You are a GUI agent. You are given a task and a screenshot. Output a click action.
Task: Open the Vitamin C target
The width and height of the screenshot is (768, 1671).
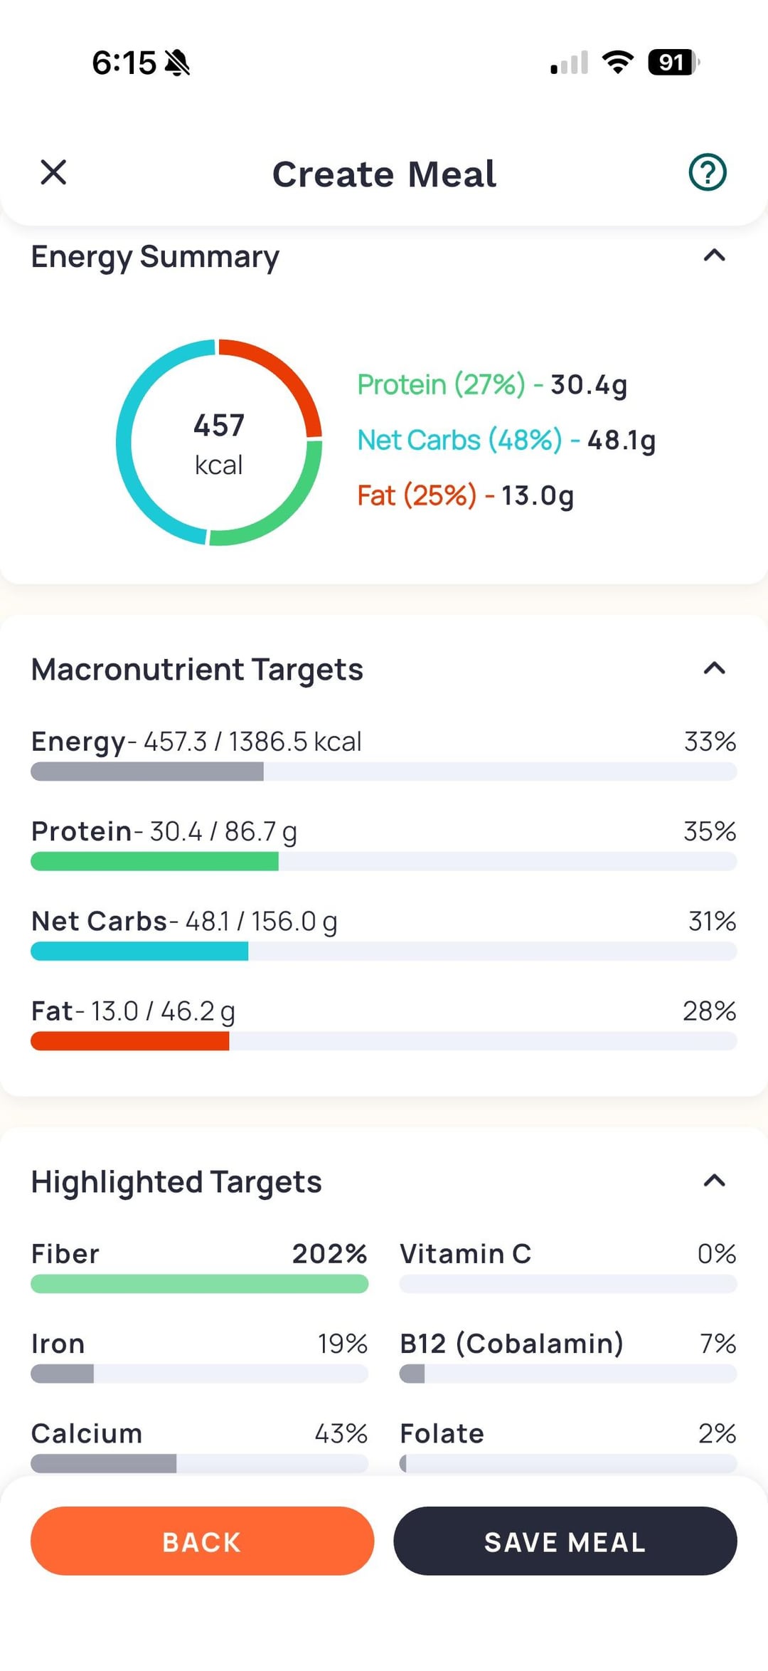coord(567,1268)
